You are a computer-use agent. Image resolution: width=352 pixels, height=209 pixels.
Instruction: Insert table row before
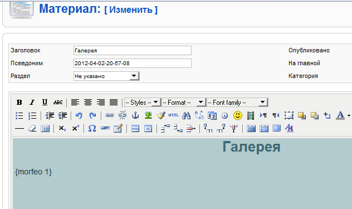pos(165,129)
